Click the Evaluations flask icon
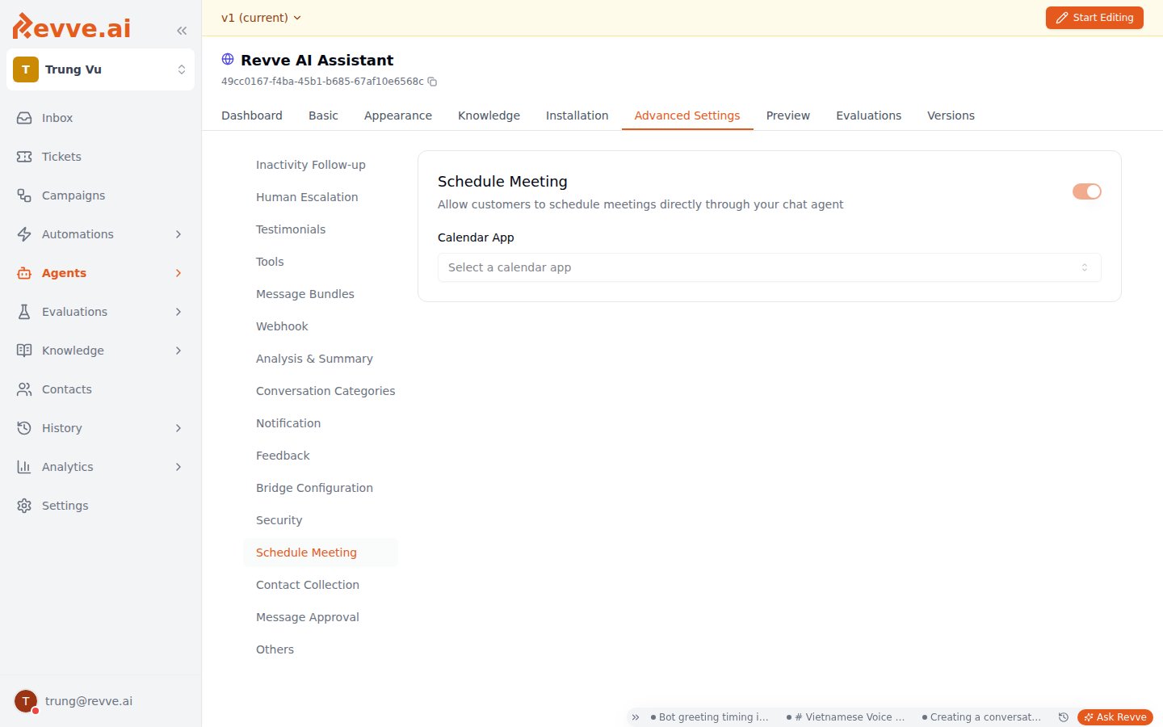The width and height of the screenshot is (1163, 727). coord(24,312)
